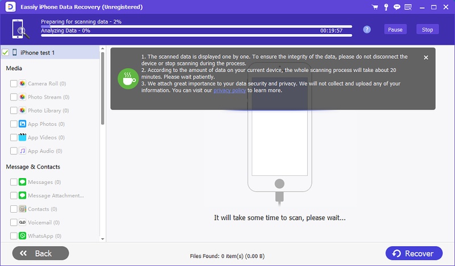Open the privacy policy link
Image resolution: width=455 pixels, height=266 pixels.
click(230, 90)
